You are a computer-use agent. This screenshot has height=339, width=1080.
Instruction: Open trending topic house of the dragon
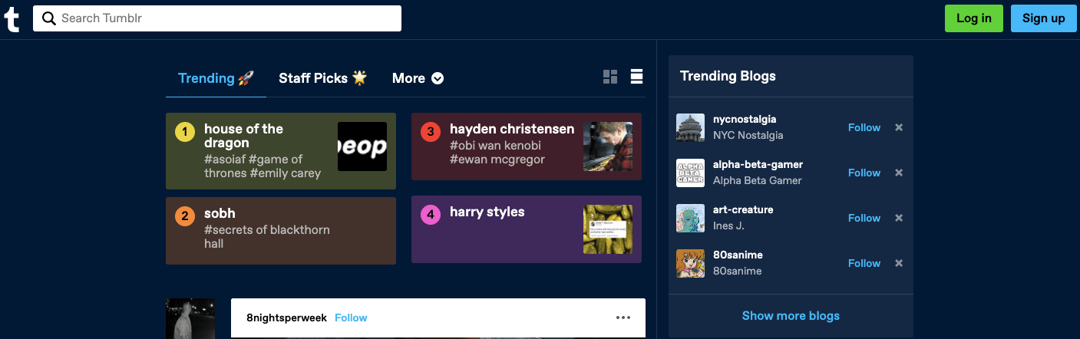281,151
